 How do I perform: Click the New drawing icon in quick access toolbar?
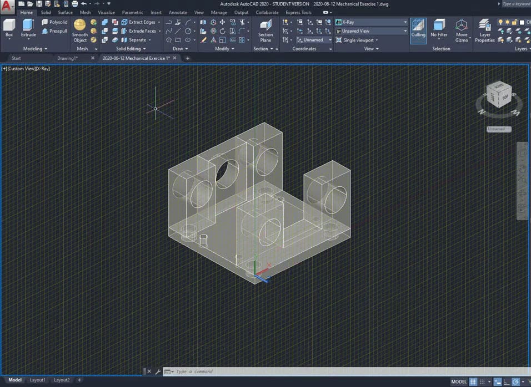(21, 4)
